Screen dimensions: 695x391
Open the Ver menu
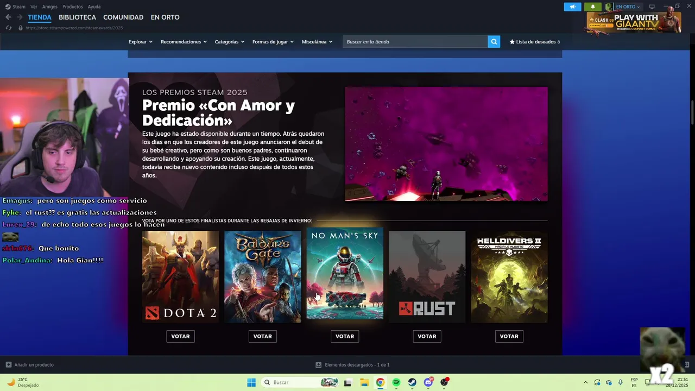[x=34, y=7]
